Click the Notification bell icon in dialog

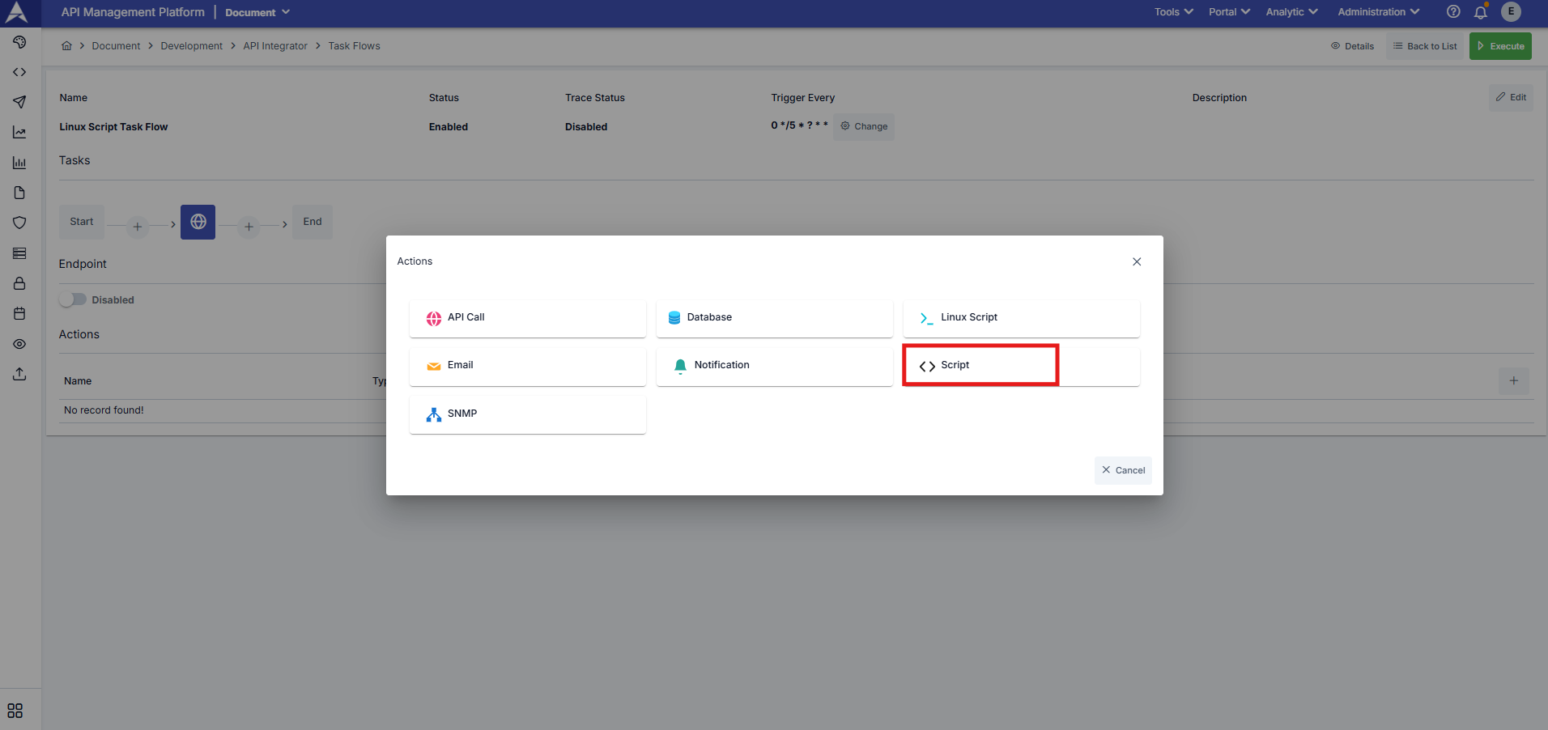pyautogui.click(x=680, y=366)
